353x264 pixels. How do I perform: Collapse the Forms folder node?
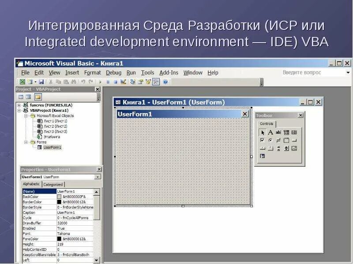pos(26,142)
